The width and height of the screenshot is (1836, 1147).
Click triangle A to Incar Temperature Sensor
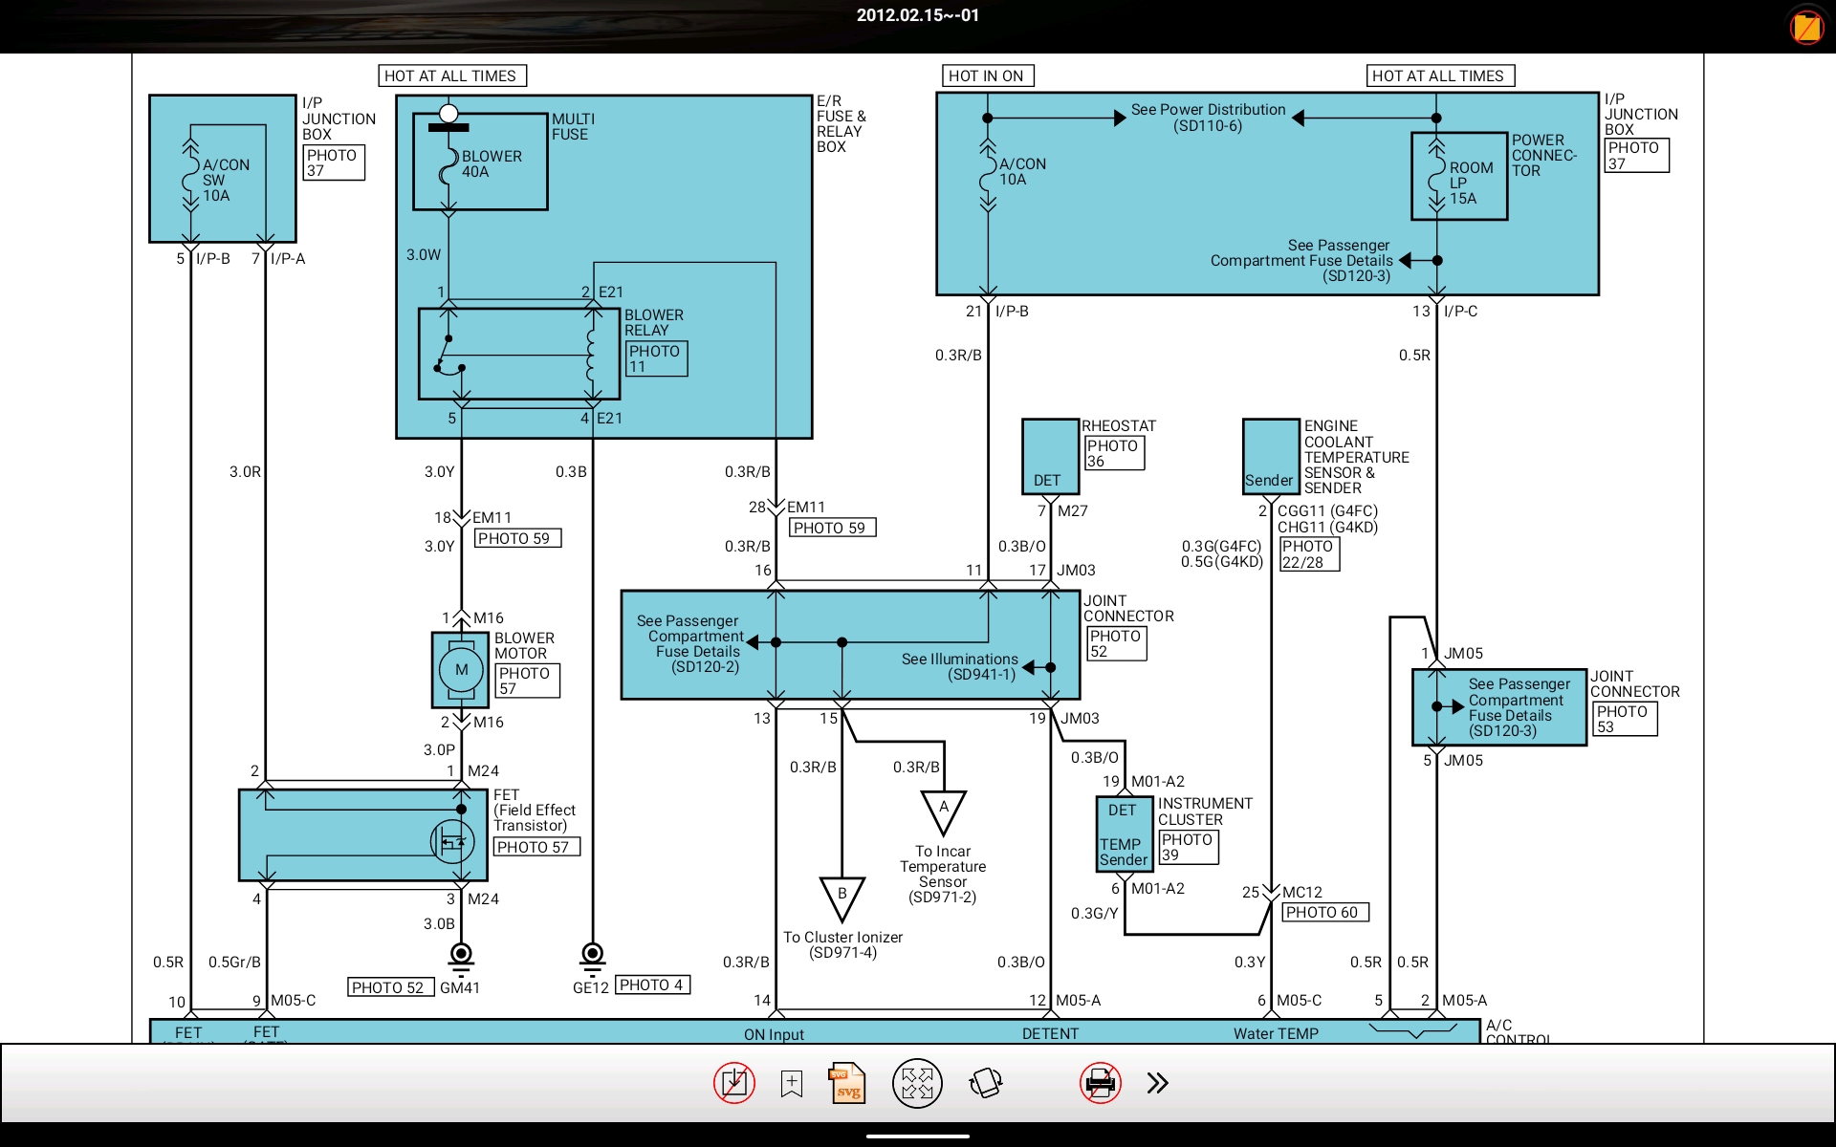[943, 810]
